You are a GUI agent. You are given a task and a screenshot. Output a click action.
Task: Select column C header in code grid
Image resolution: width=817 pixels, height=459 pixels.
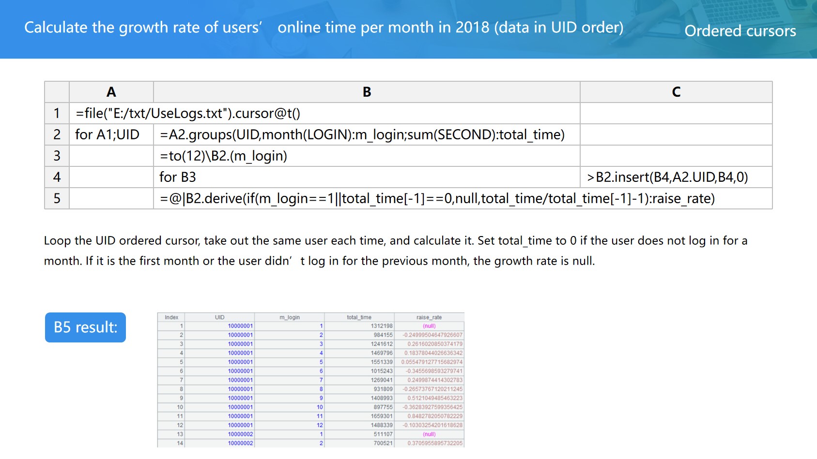676,92
